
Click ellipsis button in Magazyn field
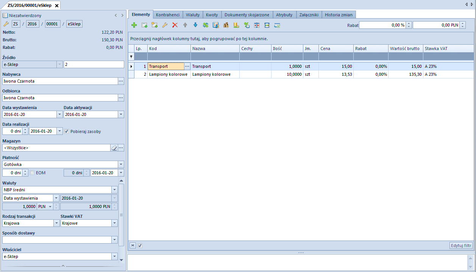click(121, 148)
